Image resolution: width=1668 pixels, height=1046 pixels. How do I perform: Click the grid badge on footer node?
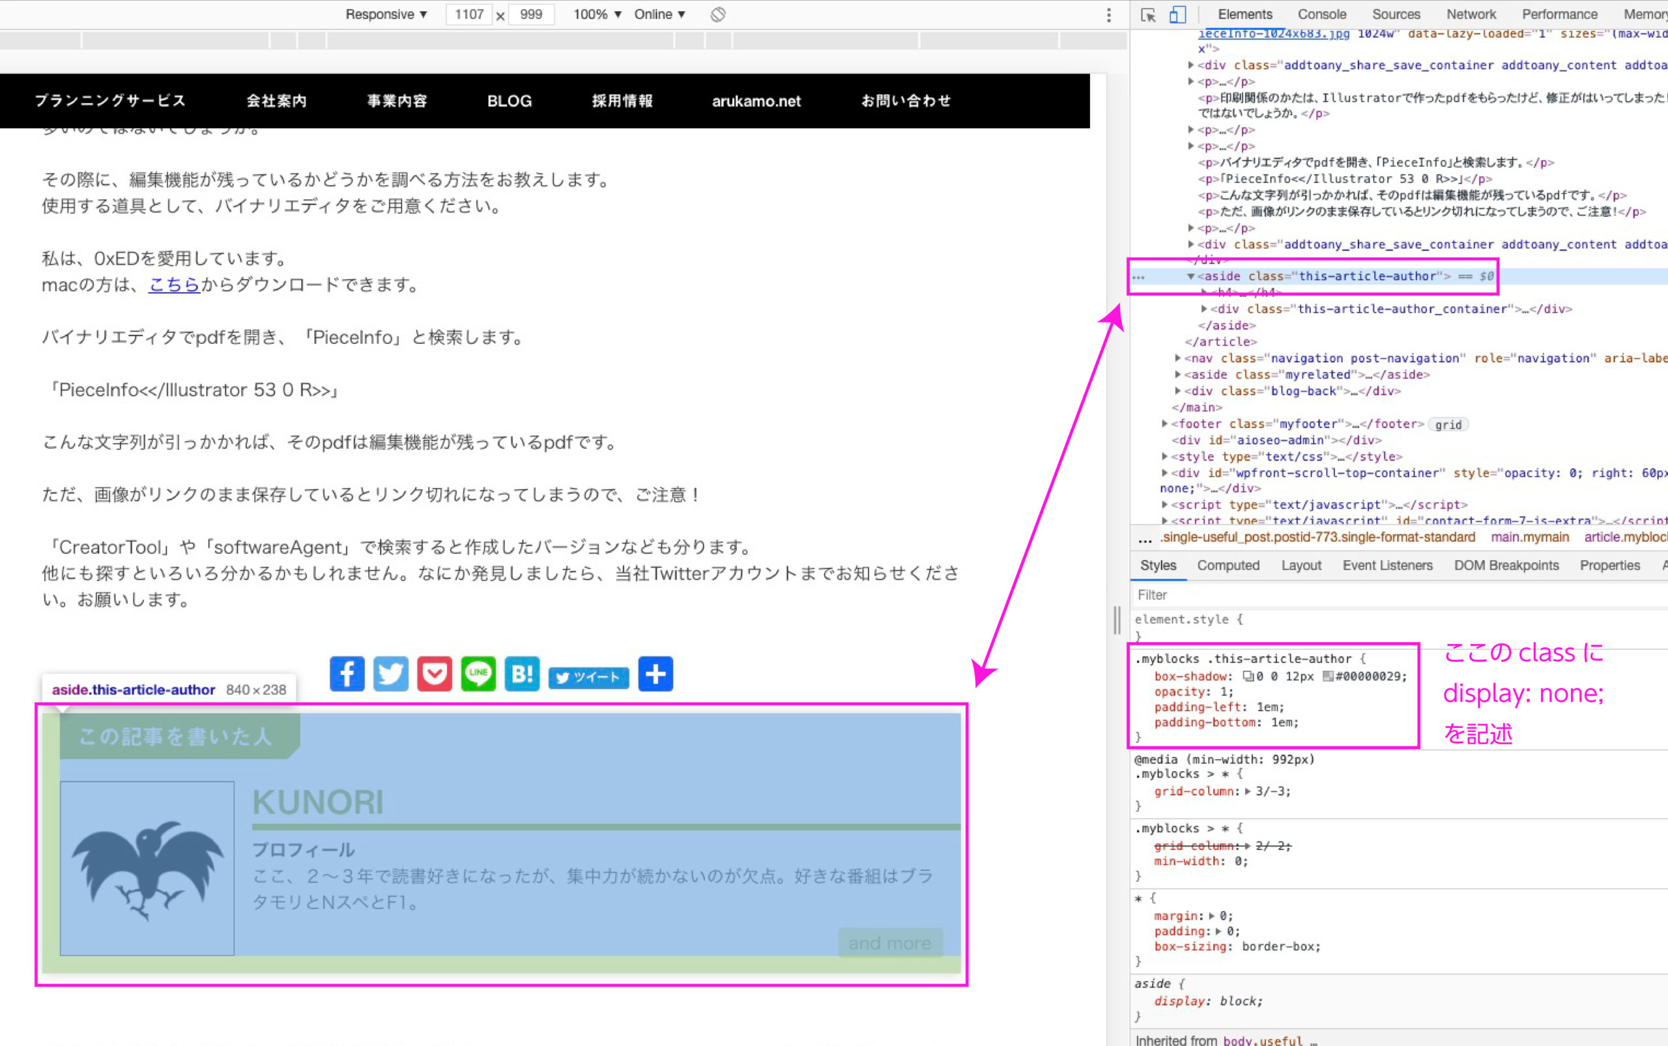[x=1448, y=425]
